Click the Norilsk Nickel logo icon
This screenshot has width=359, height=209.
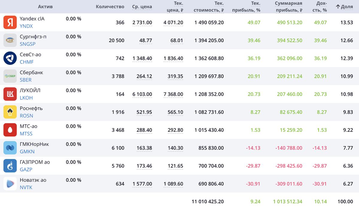coord(10,148)
